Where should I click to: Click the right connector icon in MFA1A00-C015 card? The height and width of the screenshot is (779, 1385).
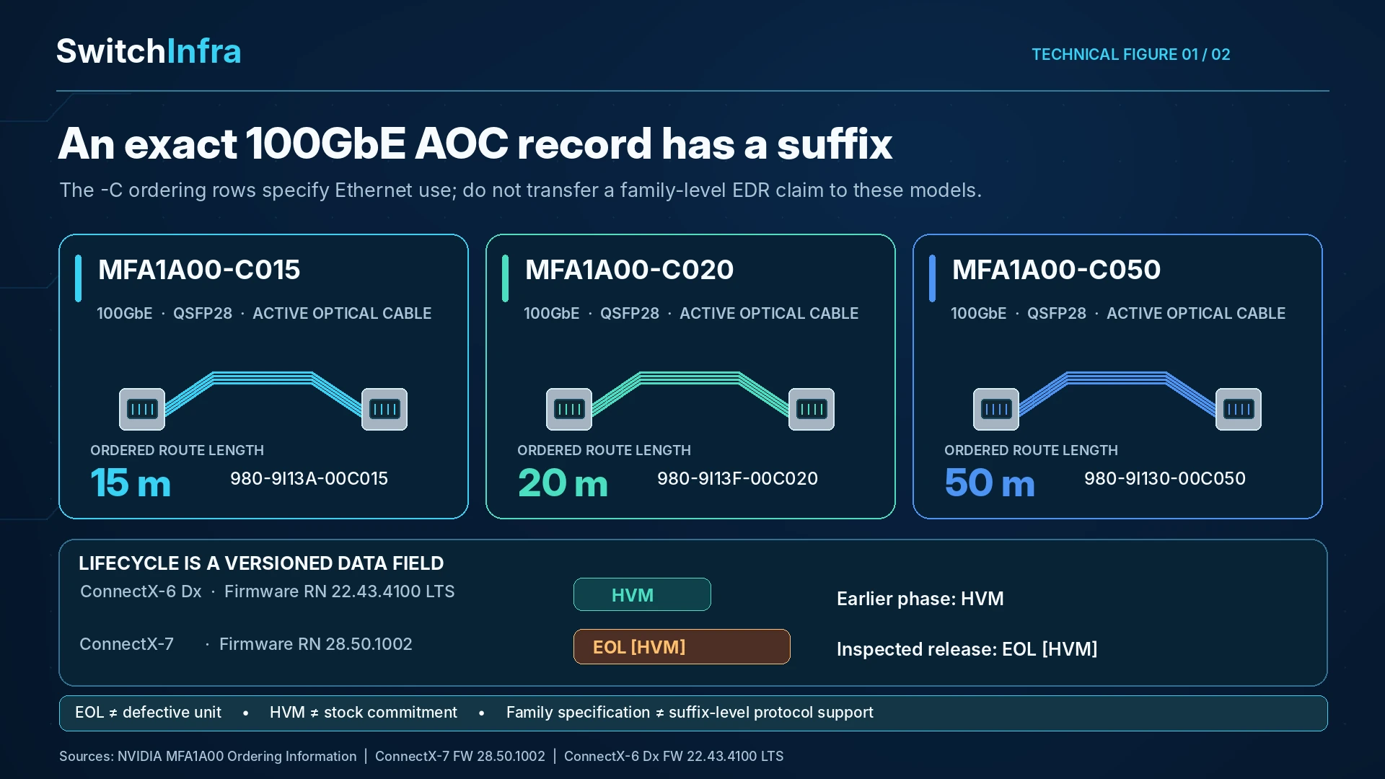tap(384, 409)
